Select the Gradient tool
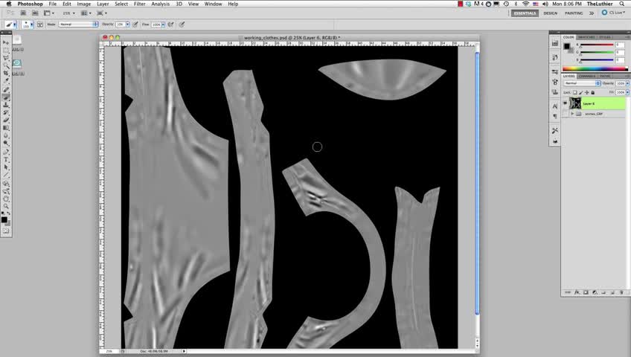631x357 pixels. pos(6,127)
